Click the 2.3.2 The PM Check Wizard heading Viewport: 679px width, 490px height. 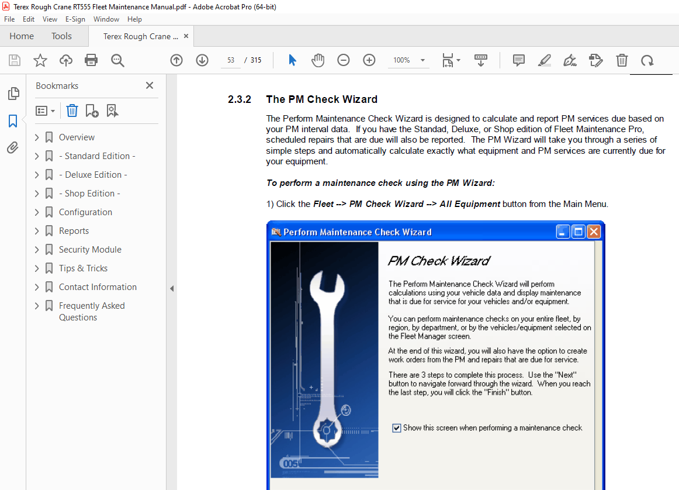[x=303, y=99]
